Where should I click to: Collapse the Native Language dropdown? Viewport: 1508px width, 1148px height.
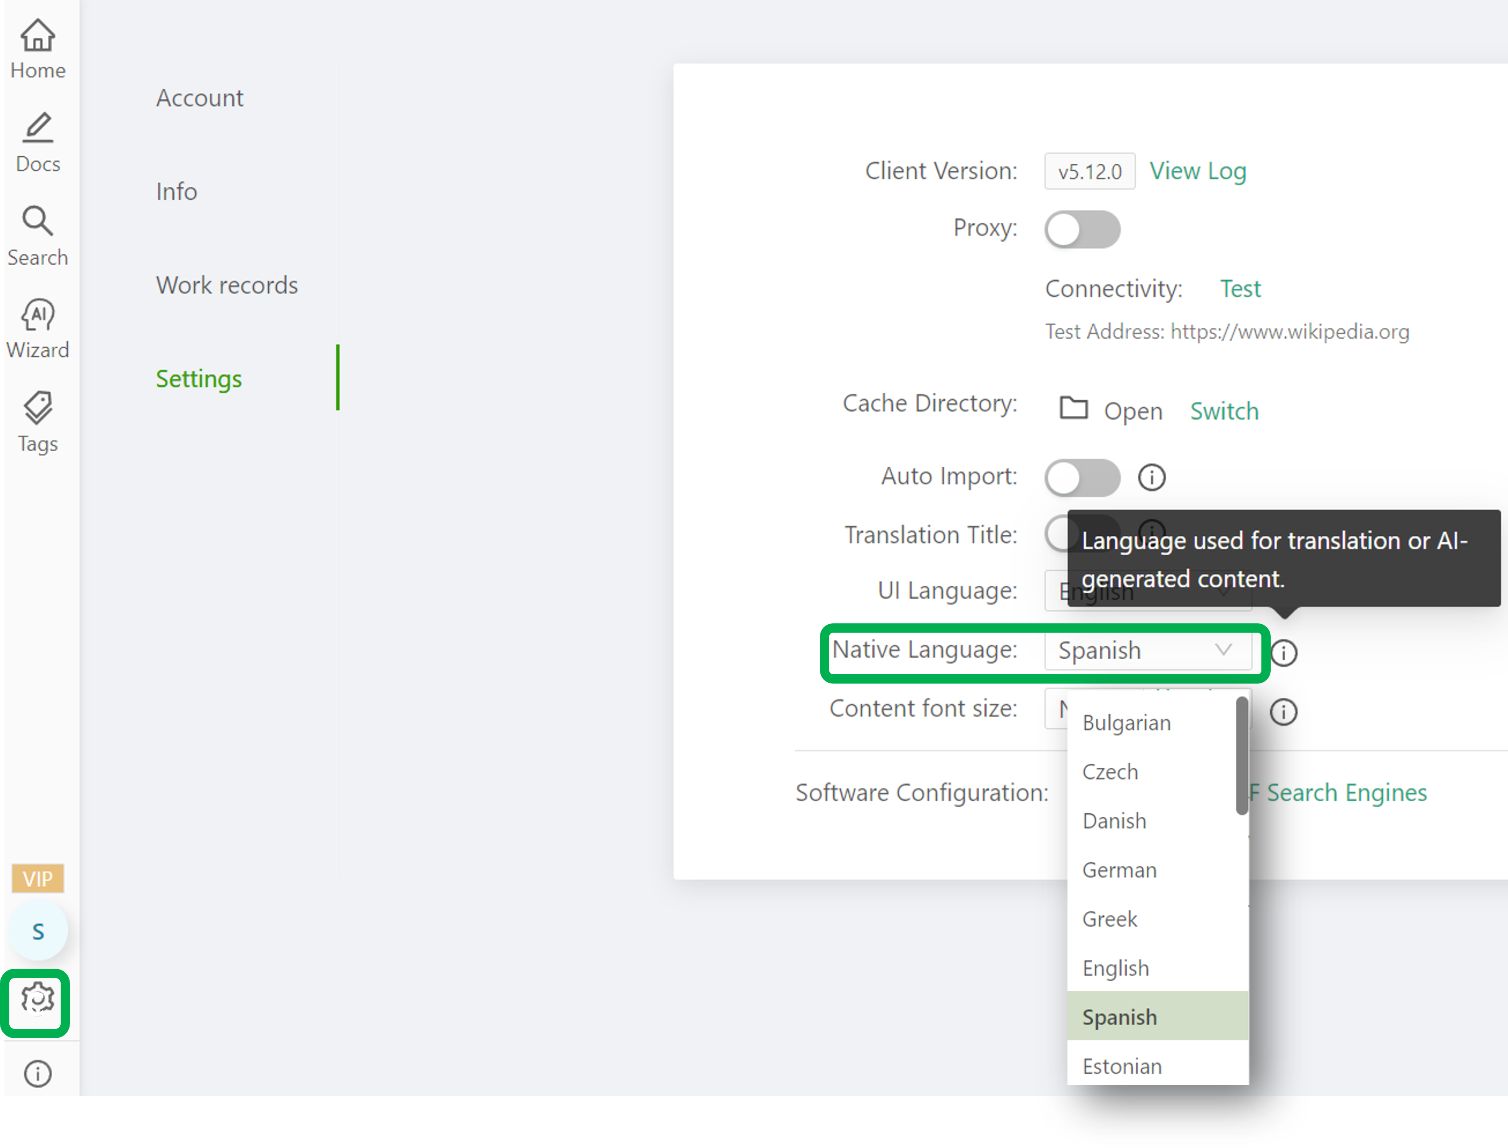pyautogui.click(x=1148, y=650)
